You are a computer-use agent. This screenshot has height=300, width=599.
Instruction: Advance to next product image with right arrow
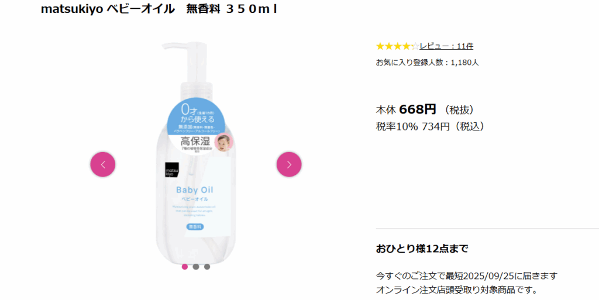pyautogui.click(x=289, y=164)
